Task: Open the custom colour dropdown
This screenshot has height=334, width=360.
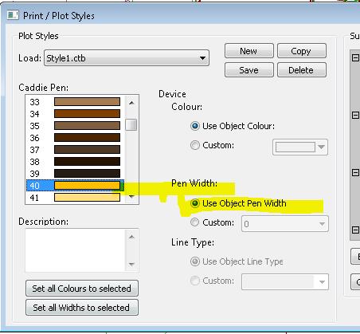Action: (321, 147)
